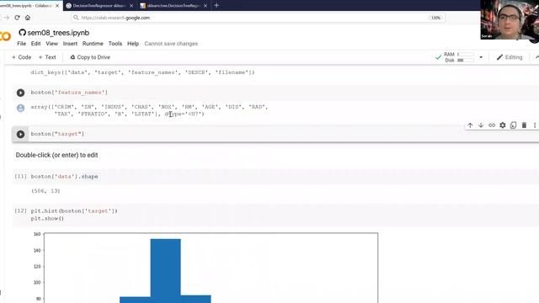
Task: Click the RAM usage bar
Action: (466, 54)
